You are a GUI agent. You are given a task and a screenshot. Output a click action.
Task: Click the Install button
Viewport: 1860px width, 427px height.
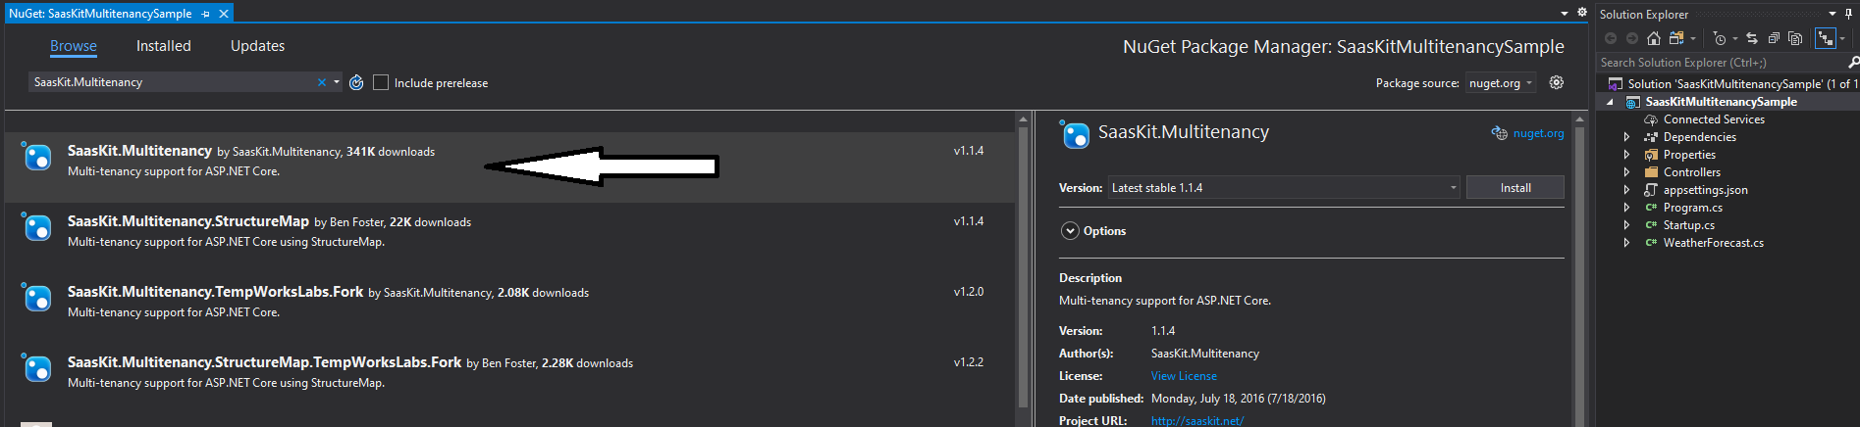[1515, 188]
